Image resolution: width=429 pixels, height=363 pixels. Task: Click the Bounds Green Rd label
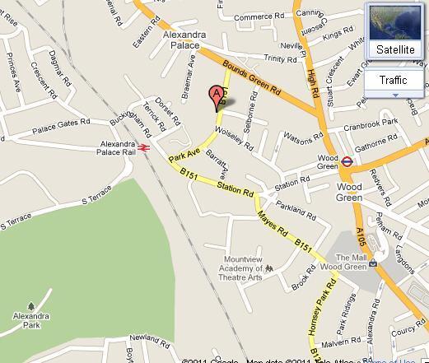click(252, 77)
